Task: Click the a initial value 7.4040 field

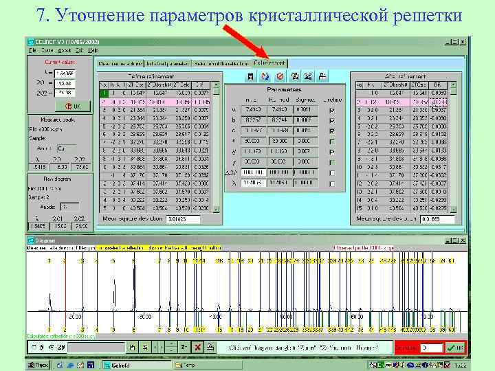Action: pyautogui.click(x=253, y=110)
